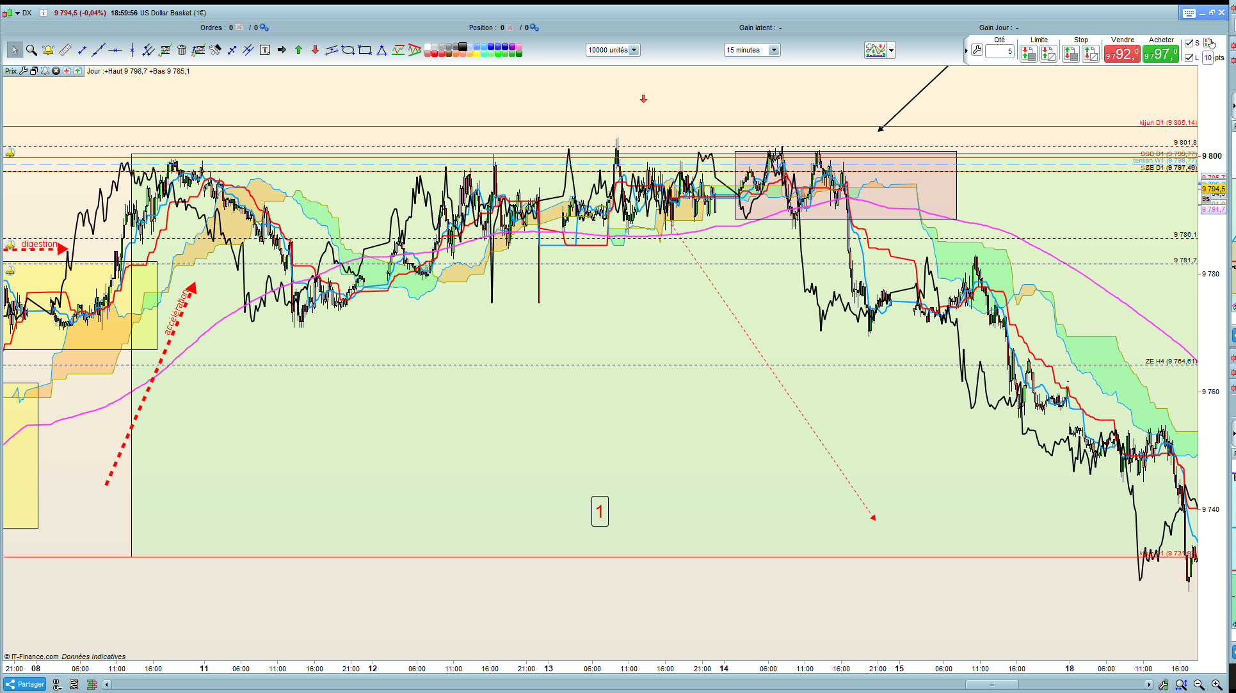Click the second Stop order button
The width and height of the screenshot is (1236, 693).
click(1091, 54)
